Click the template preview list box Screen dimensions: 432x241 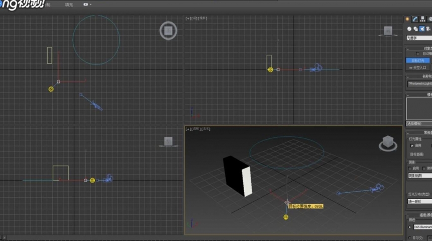pos(419,109)
